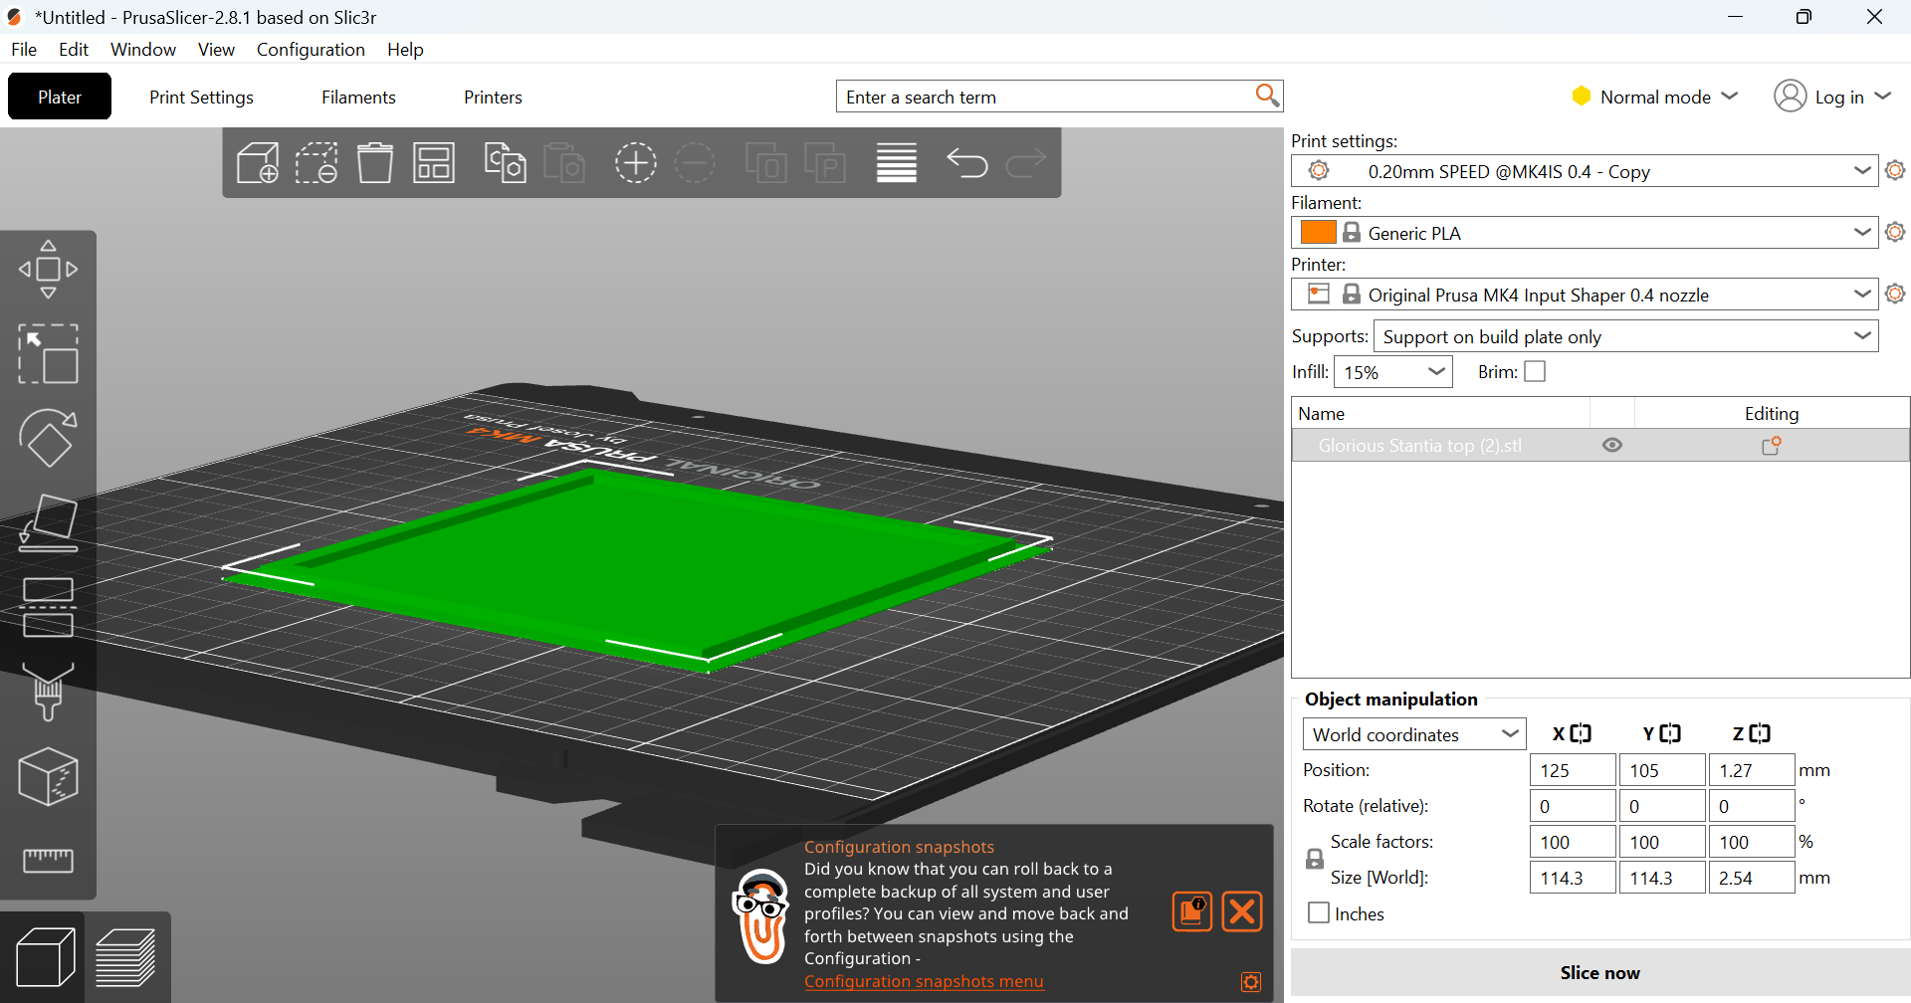Follow the Configuration snapshots menu link
1911x1003 pixels.
pos(924,981)
